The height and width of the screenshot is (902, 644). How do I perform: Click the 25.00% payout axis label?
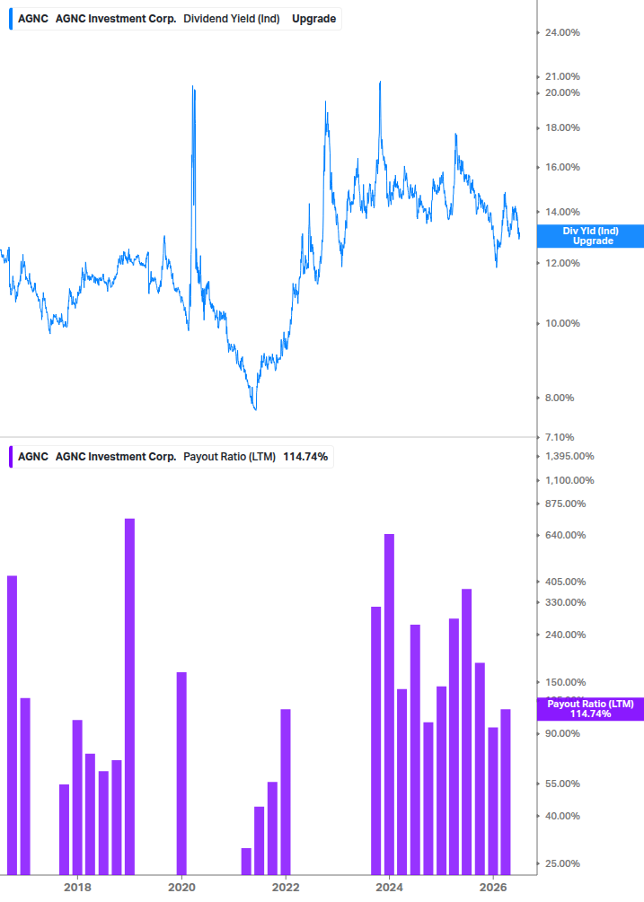(x=562, y=863)
